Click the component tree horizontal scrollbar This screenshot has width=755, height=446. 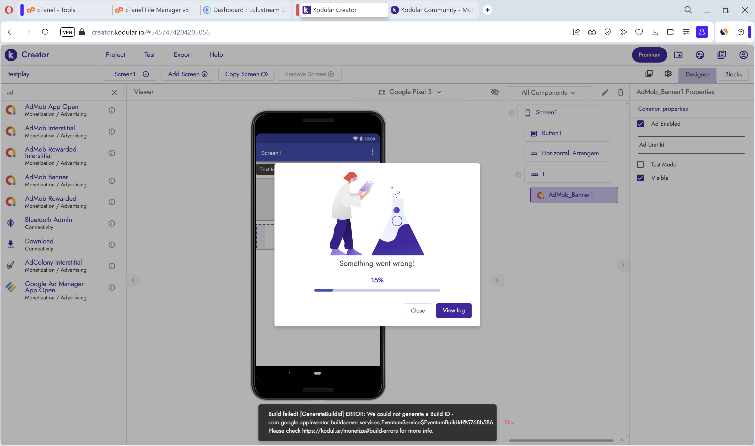561,440
